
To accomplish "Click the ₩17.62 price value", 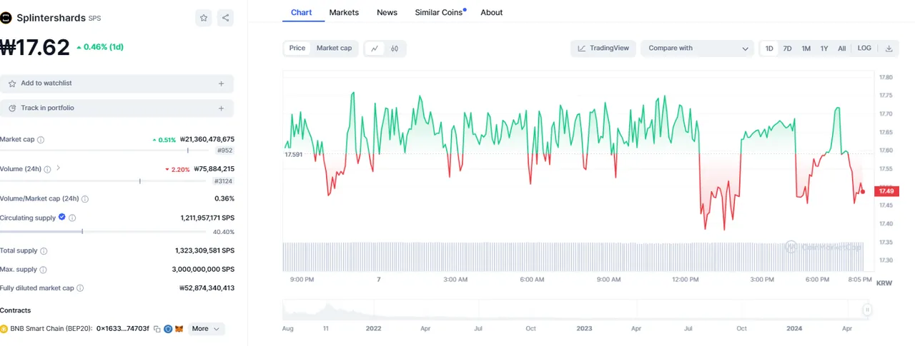I will [x=35, y=47].
